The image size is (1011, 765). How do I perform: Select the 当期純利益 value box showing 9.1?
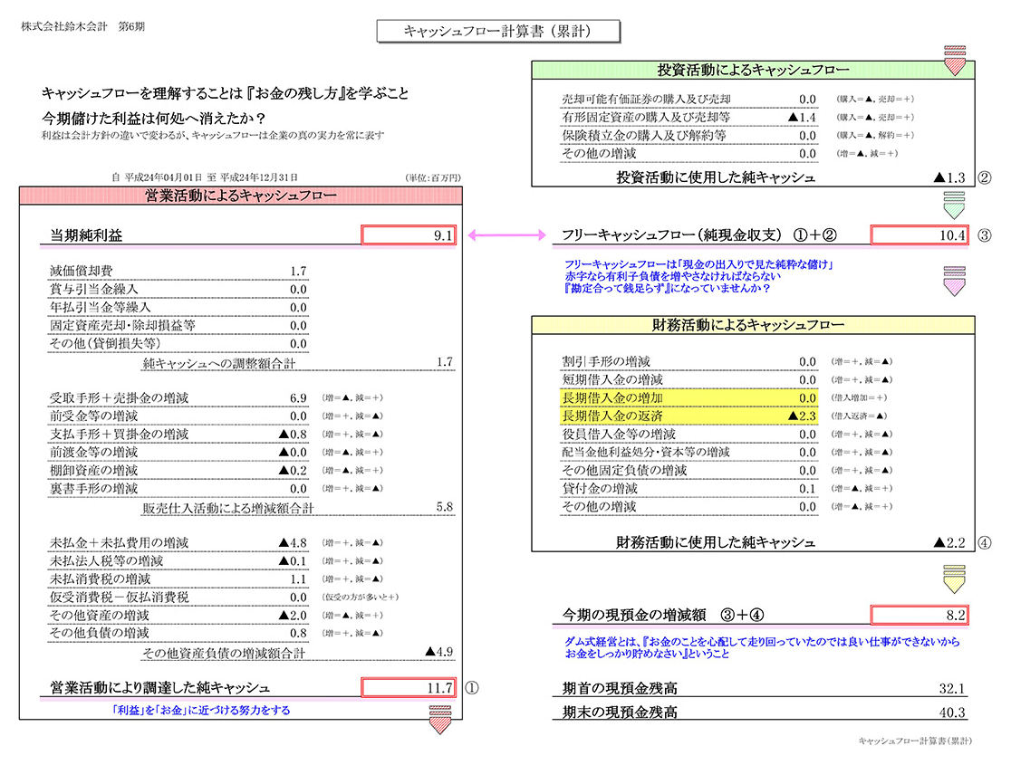(x=409, y=235)
